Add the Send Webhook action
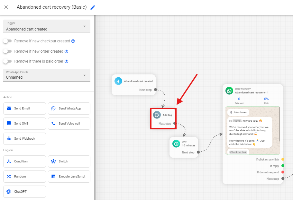Screen dimensions: 293x200 [24, 139]
